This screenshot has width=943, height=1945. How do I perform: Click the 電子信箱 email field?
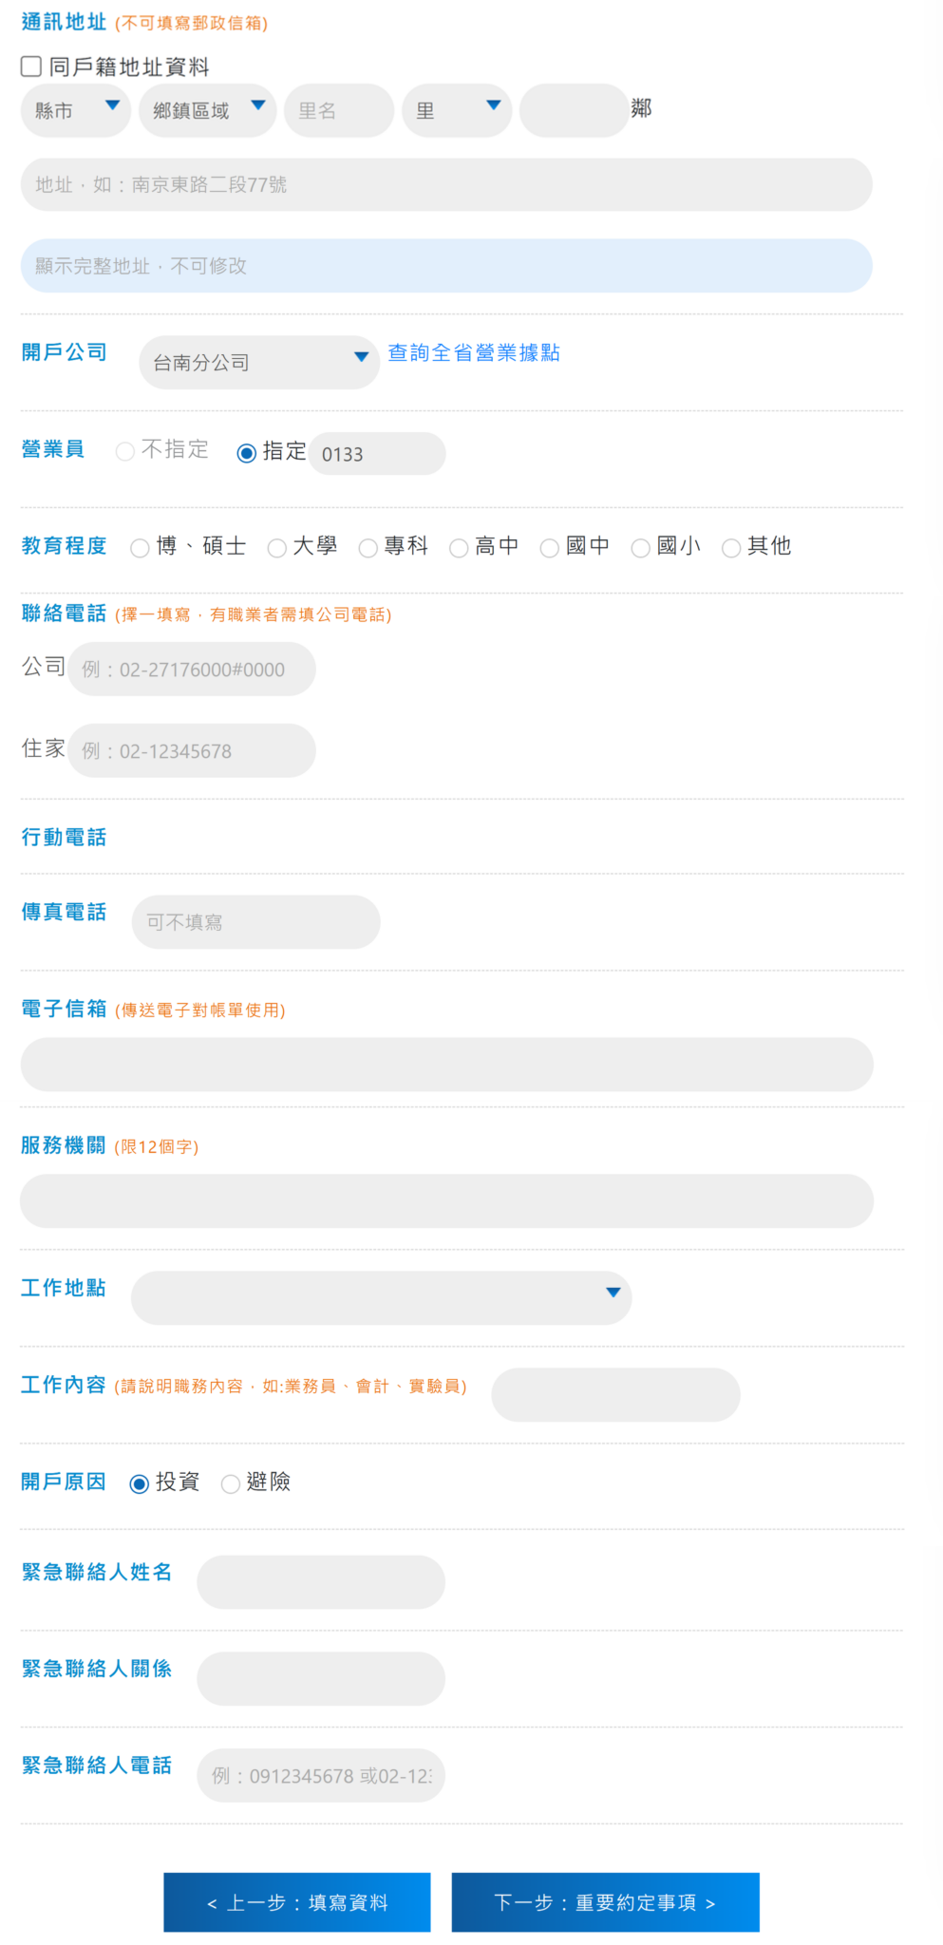[x=446, y=1065]
